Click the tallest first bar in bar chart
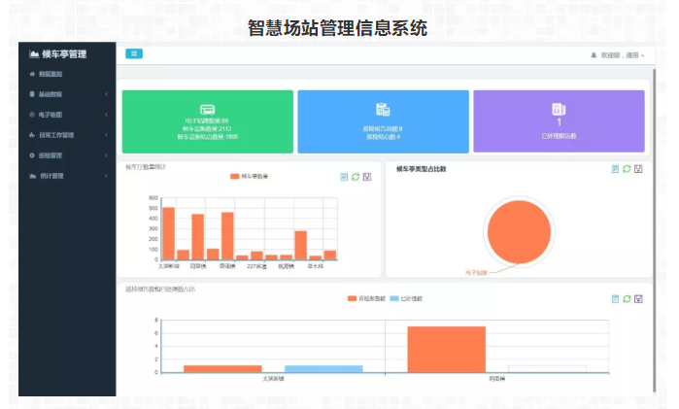 point(168,233)
